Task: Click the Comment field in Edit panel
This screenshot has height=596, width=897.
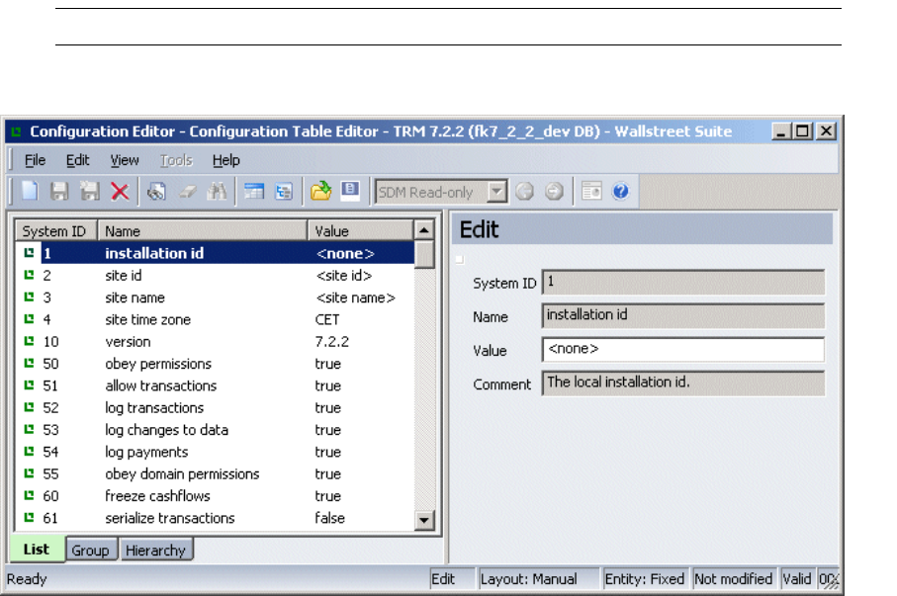Action: [683, 383]
